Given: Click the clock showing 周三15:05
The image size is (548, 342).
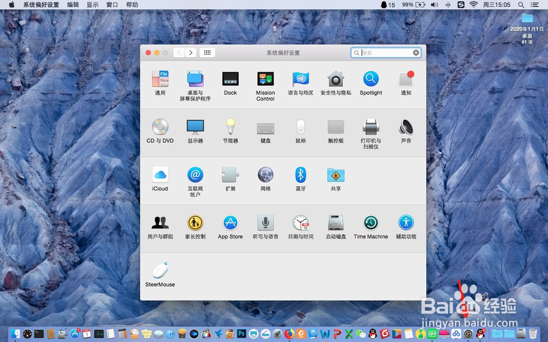Looking at the screenshot, I should coord(496,4).
